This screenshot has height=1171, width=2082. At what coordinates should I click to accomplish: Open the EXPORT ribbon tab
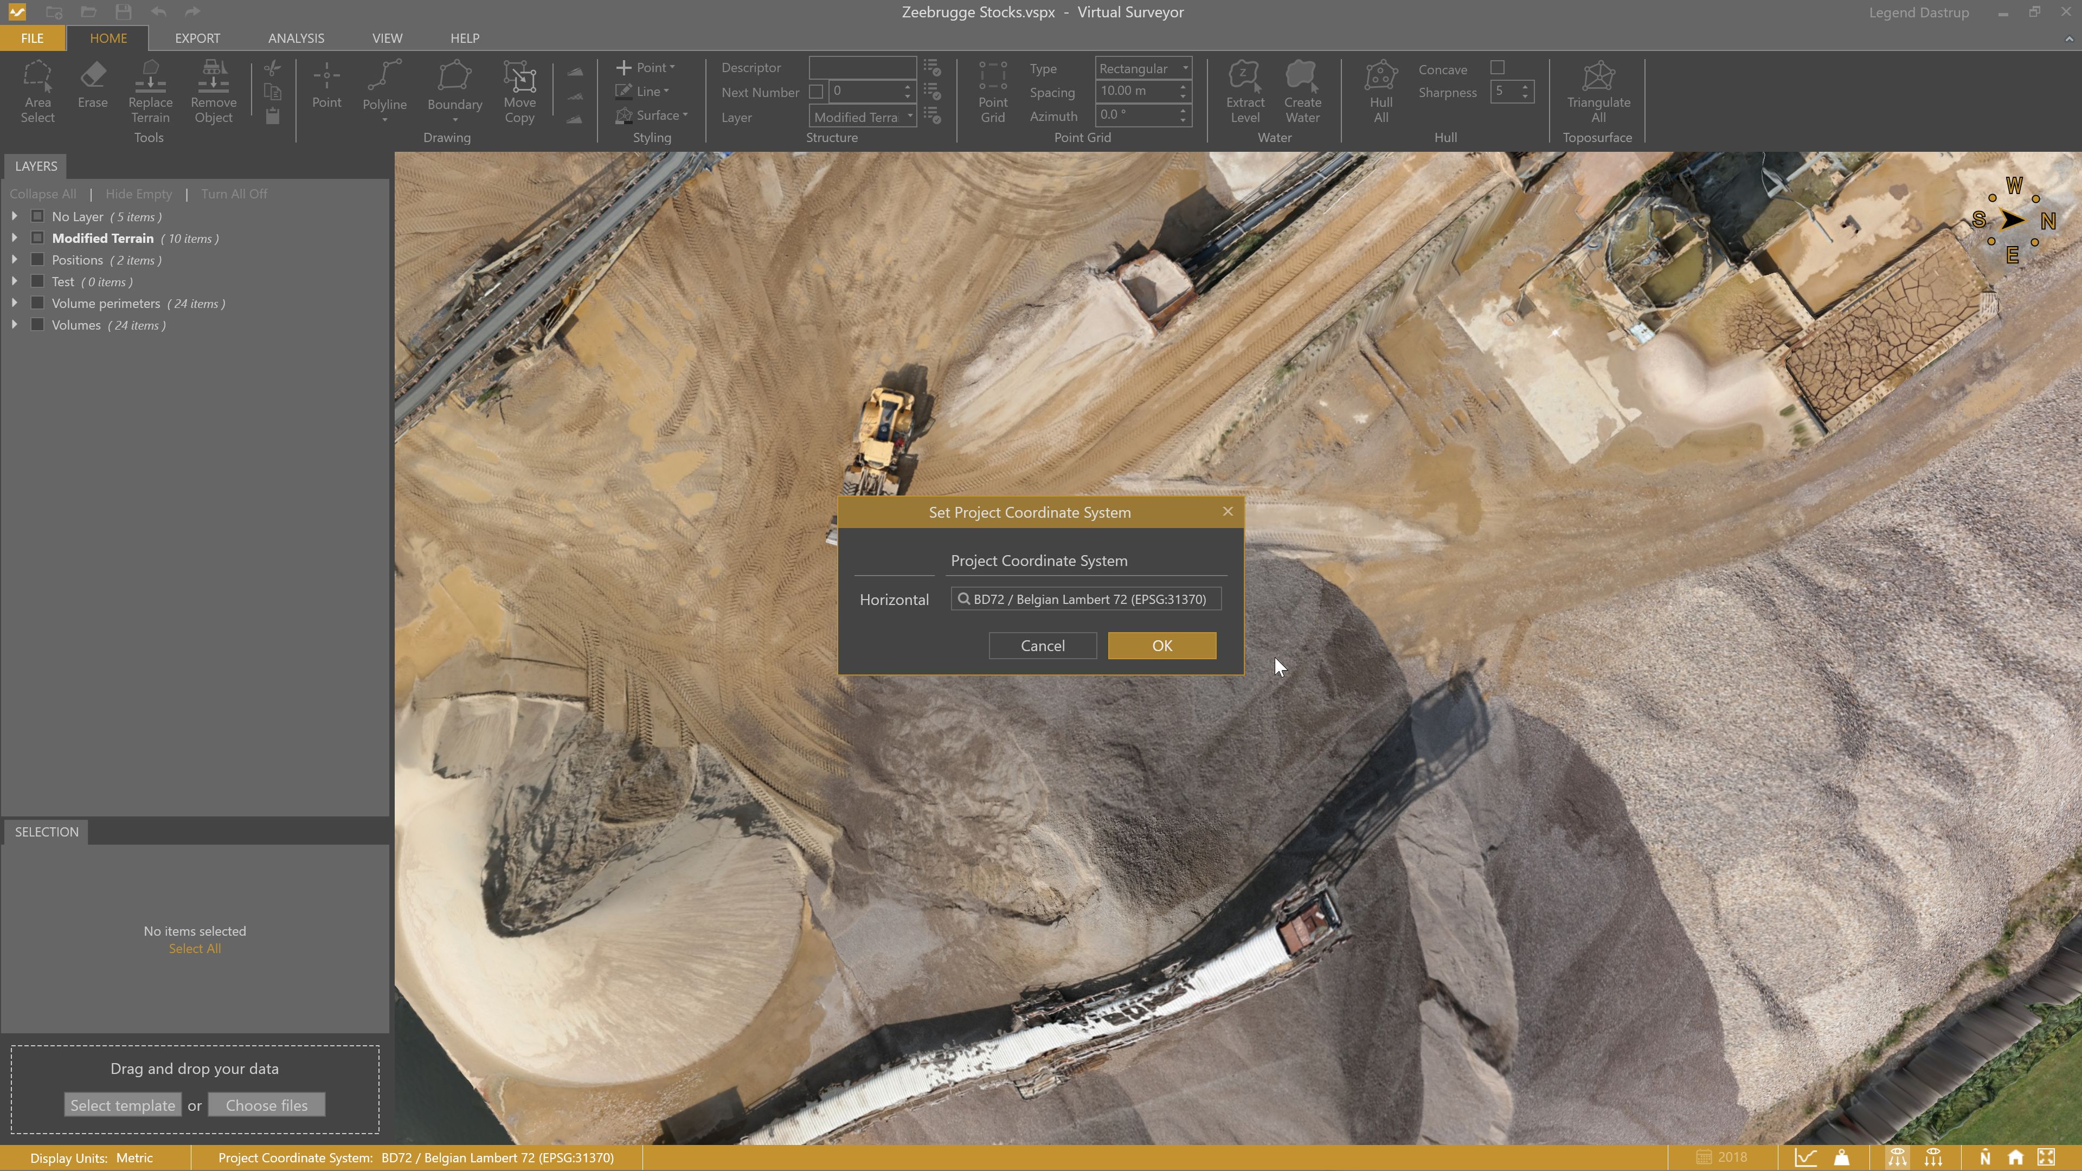197,38
